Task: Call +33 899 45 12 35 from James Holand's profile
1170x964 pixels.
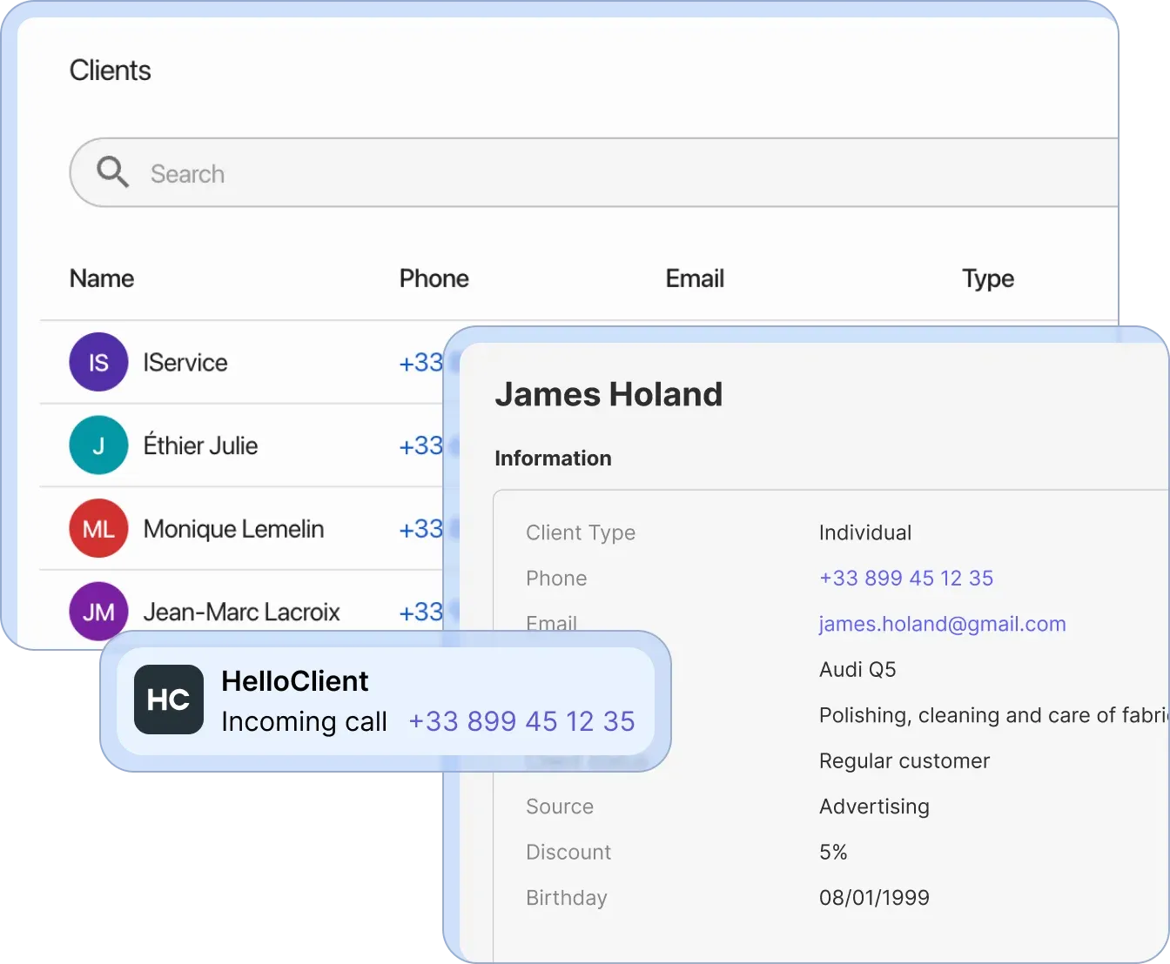Action: tap(905, 578)
